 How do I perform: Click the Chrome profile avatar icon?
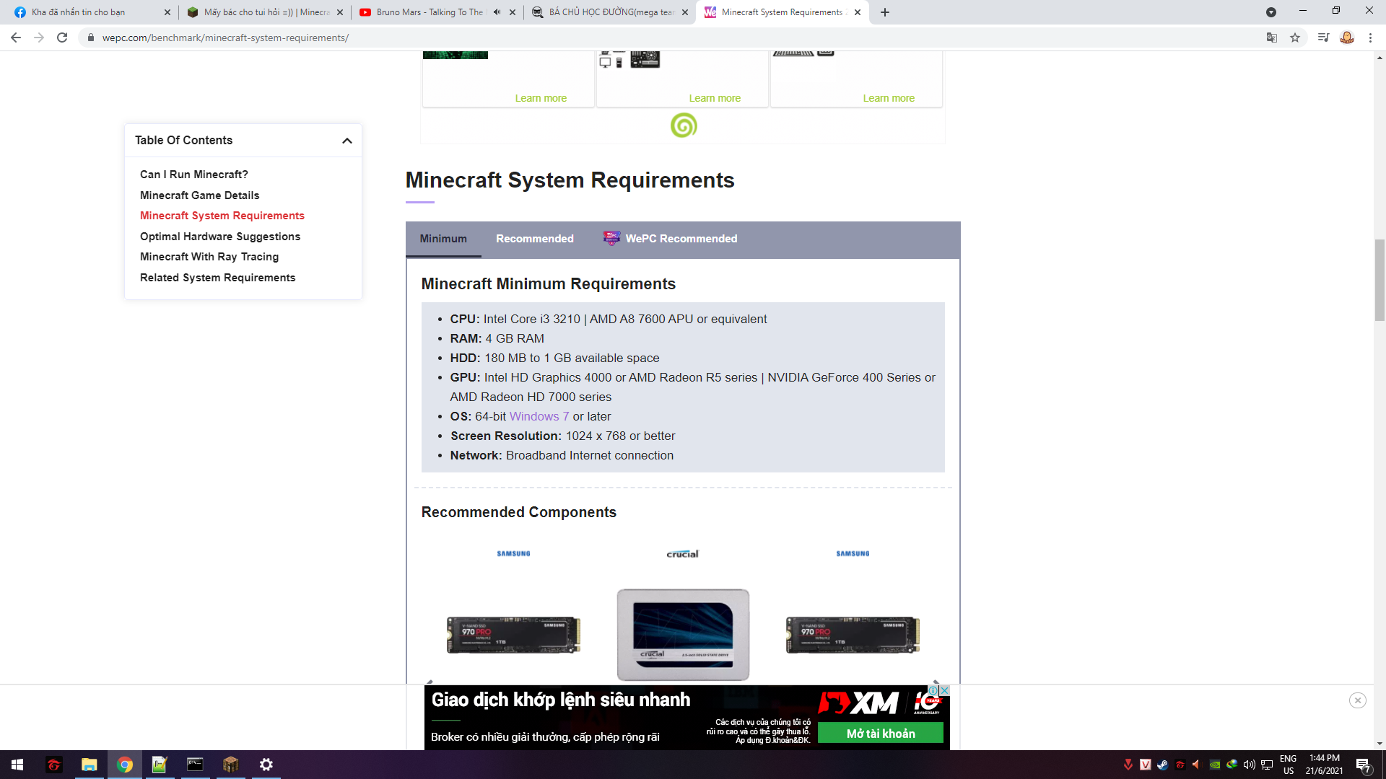[1346, 38]
